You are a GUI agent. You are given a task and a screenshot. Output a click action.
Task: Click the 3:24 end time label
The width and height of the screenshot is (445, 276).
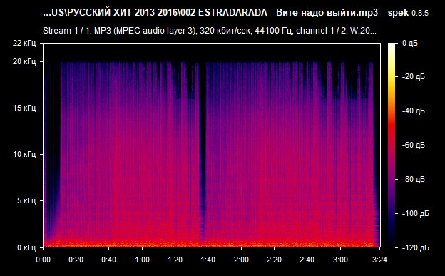click(x=379, y=260)
